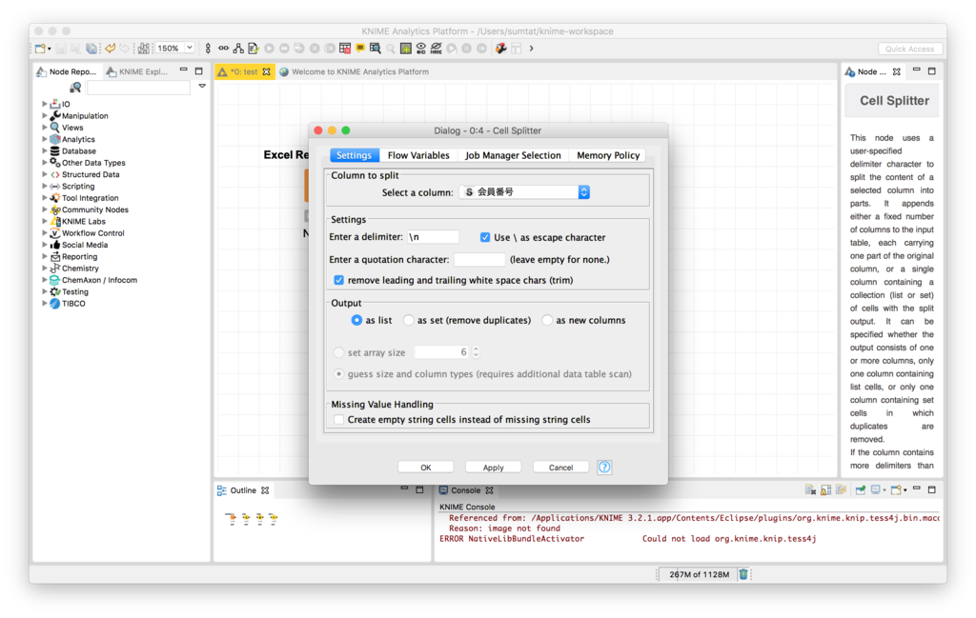Viewport: 976px width, 618px height.
Task: Click the eye icon labeled ID in toolbar
Action: pos(421,49)
